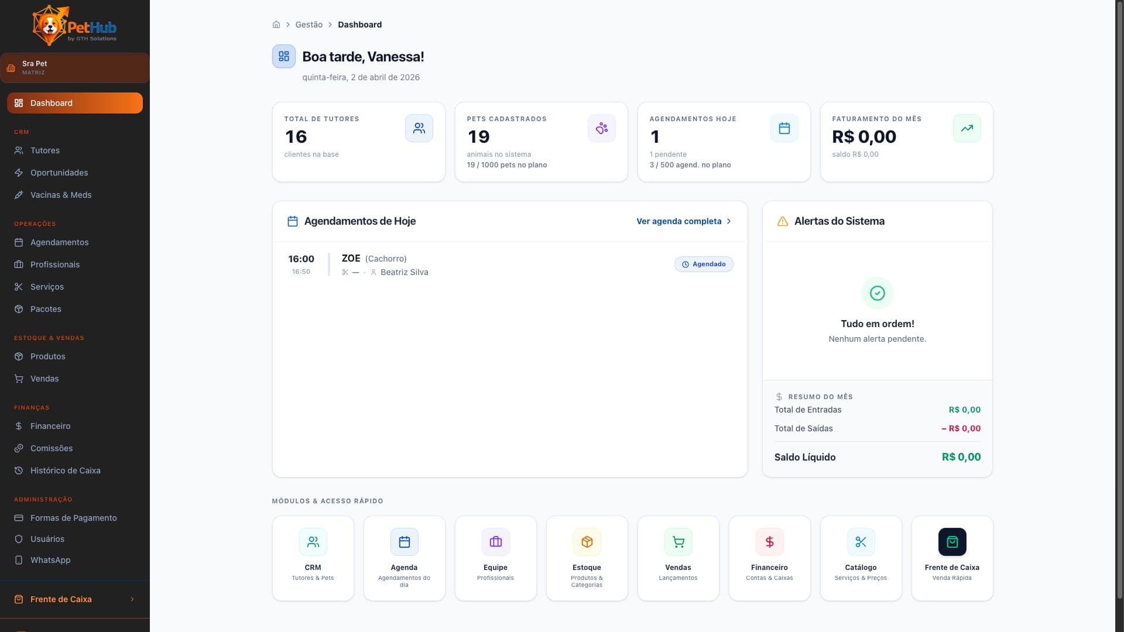Click the home icon in breadcrumb
Image resolution: width=1124 pixels, height=632 pixels.
276,25
